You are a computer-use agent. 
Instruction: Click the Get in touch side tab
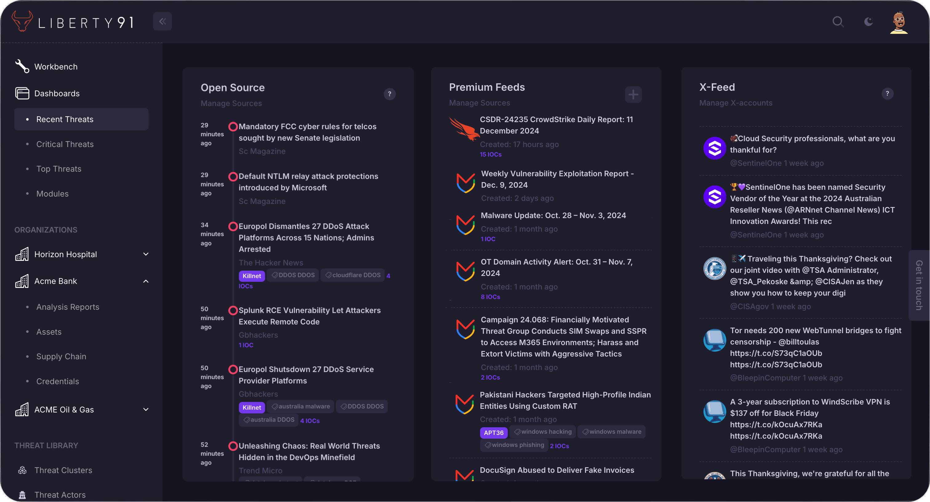[919, 285]
